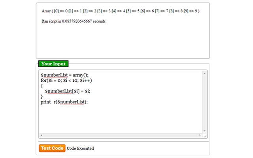
Task: Click the "Ran script in" timing text
Action: pos(74,21)
